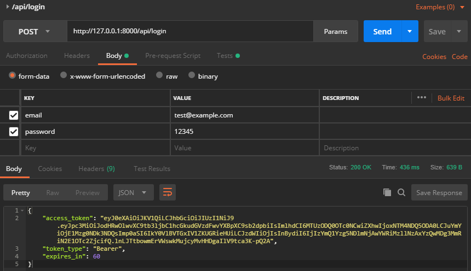Switch to the Headers request tab
471x271 pixels.
click(77, 56)
